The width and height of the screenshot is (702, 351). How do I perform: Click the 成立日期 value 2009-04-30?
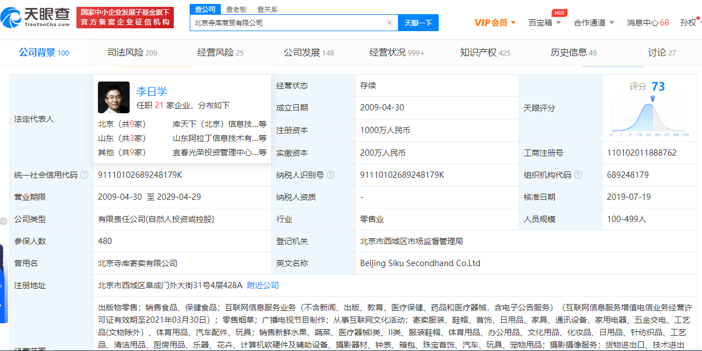pyautogui.click(x=382, y=108)
